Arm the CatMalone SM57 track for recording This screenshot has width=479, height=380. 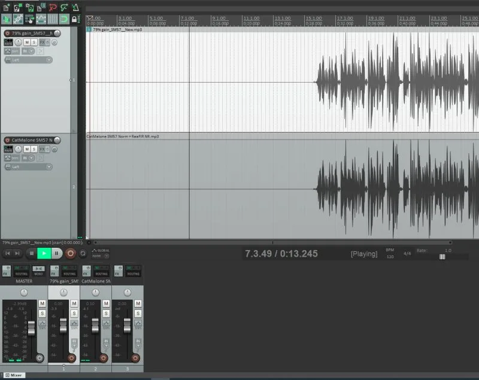[x=8, y=140]
